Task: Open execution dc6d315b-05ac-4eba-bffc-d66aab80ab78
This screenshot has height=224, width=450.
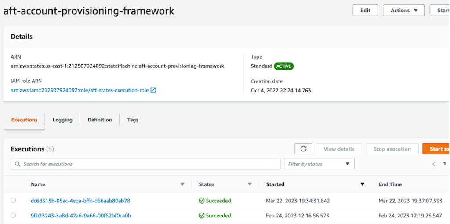Action: coord(80,201)
